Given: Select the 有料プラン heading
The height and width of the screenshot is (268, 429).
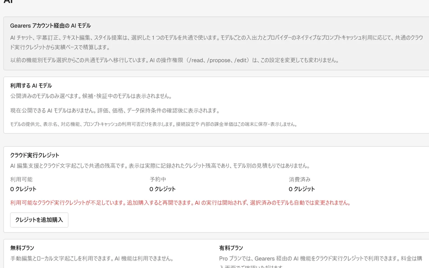Looking at the screenshot, I should pos(231,248).
